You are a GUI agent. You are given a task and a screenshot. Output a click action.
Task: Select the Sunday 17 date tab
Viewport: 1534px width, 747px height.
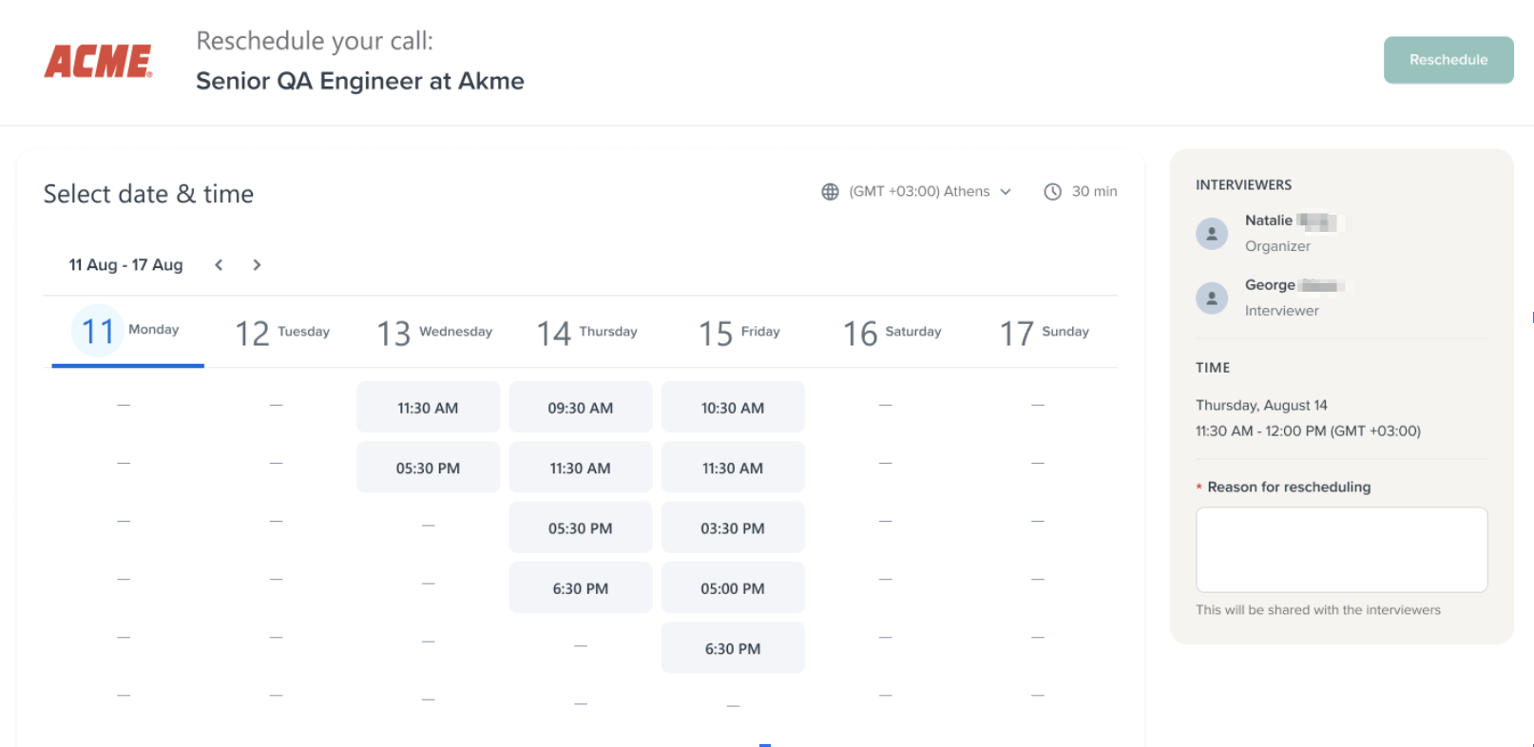click(x=1044, y=333)
